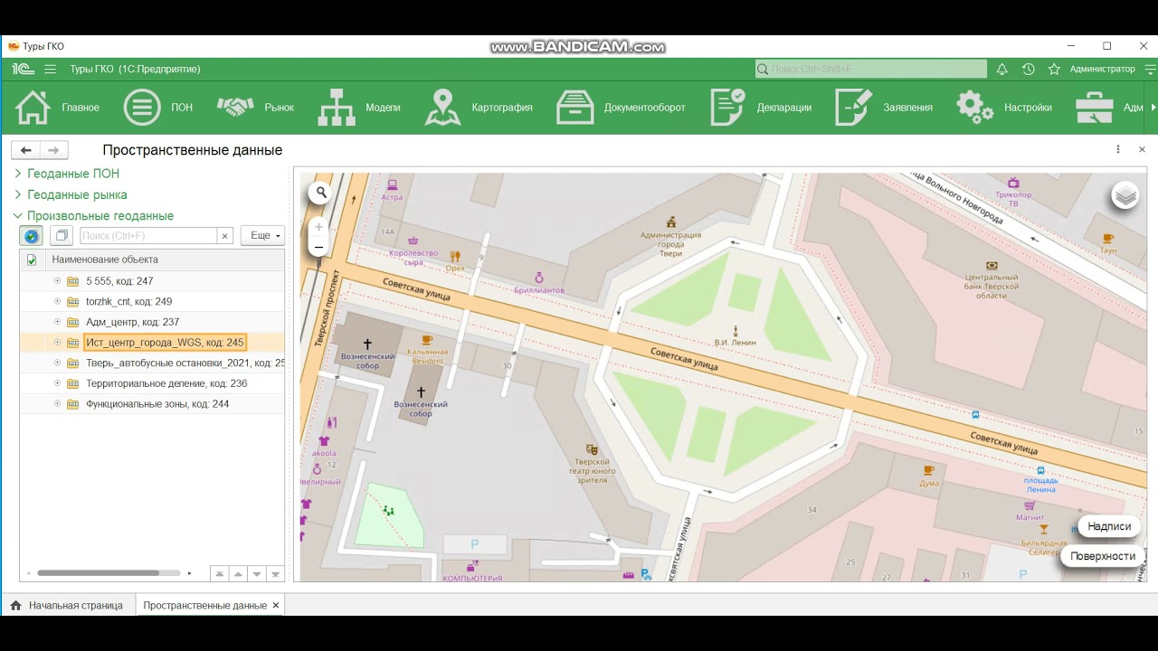The image size is (1158, 651).
Task: Toggle Поверхности map surfaces
Action: [x=1102, y=556]
